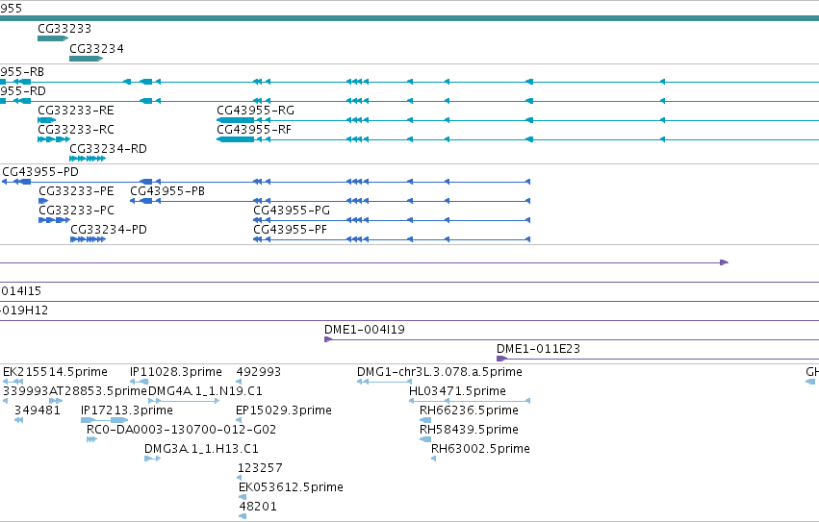
Task: Click the CG33234 gene label
Action: pyautogui.click(x=96, y=48)
